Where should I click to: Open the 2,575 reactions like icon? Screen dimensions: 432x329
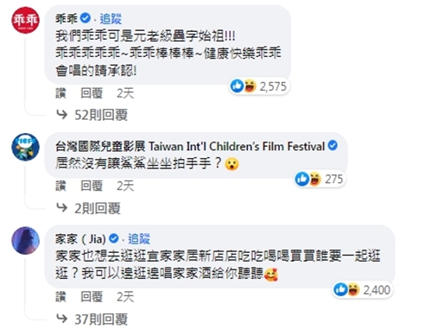tap(237, 86)
